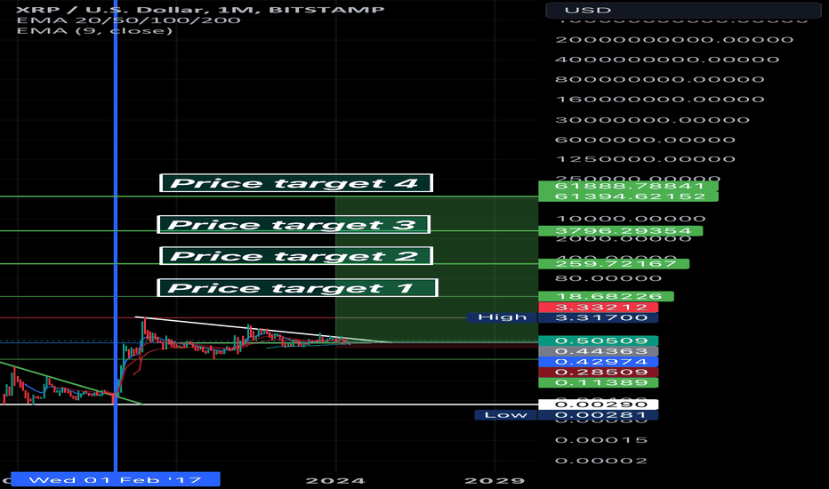The width and height of the screenshot is (829, 489).
Task: Click the High 3.31700 price label
Action: point(563,317)
